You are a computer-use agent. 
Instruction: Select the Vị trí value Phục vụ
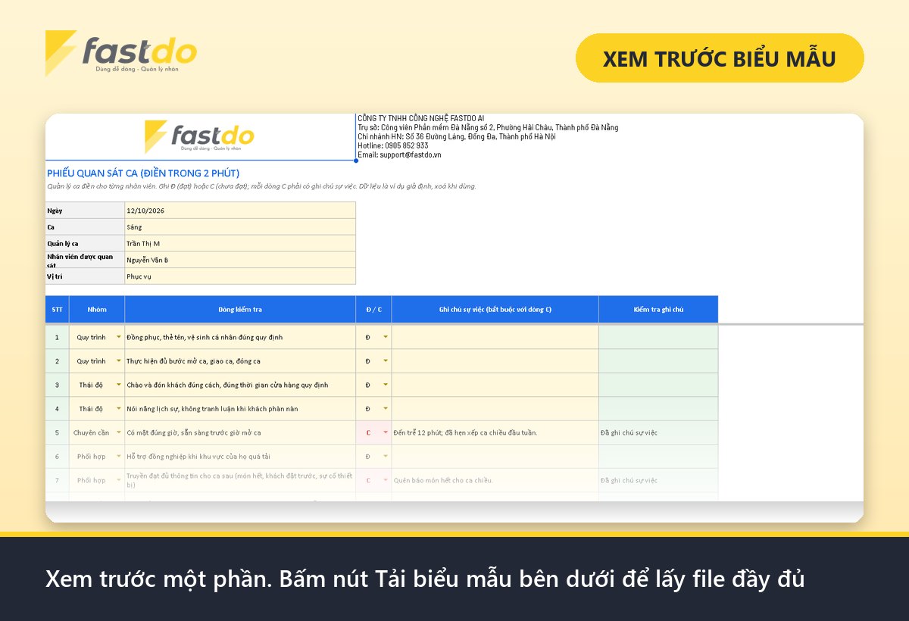240,277
